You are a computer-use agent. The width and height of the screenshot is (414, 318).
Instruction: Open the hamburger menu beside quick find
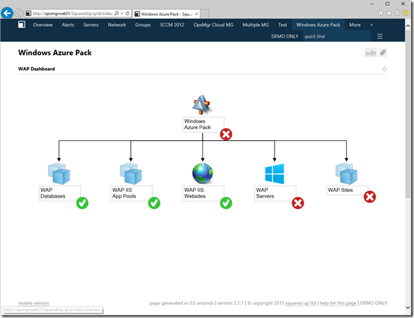coord(379,36)
